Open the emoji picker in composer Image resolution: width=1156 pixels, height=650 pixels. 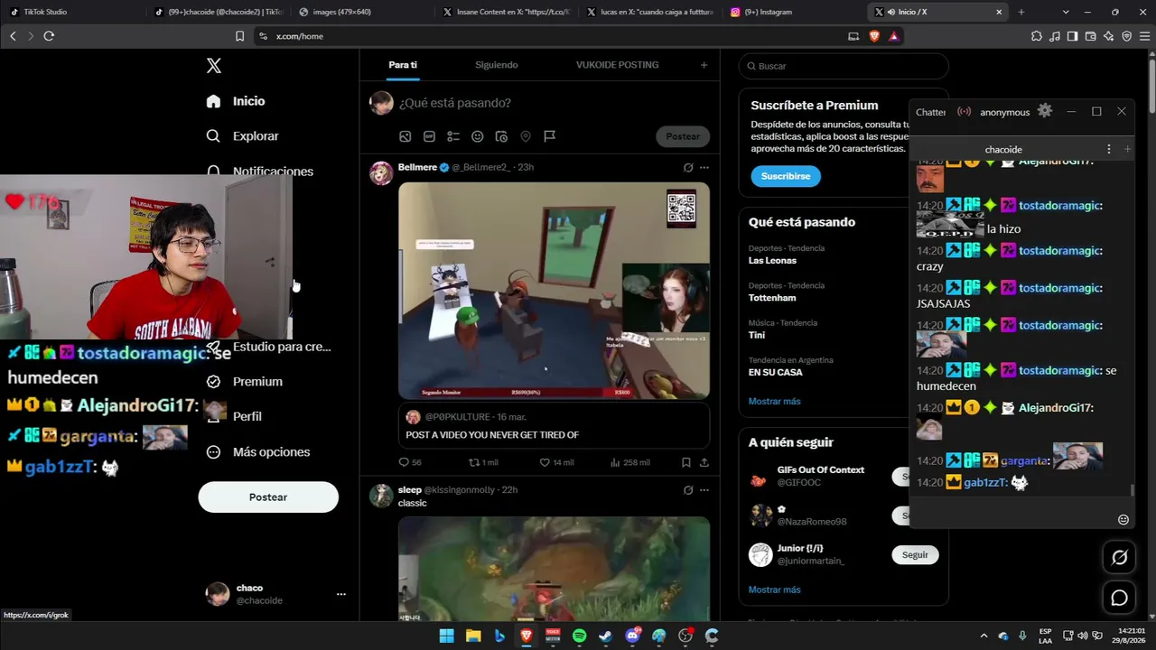click(x=478, y=136)
